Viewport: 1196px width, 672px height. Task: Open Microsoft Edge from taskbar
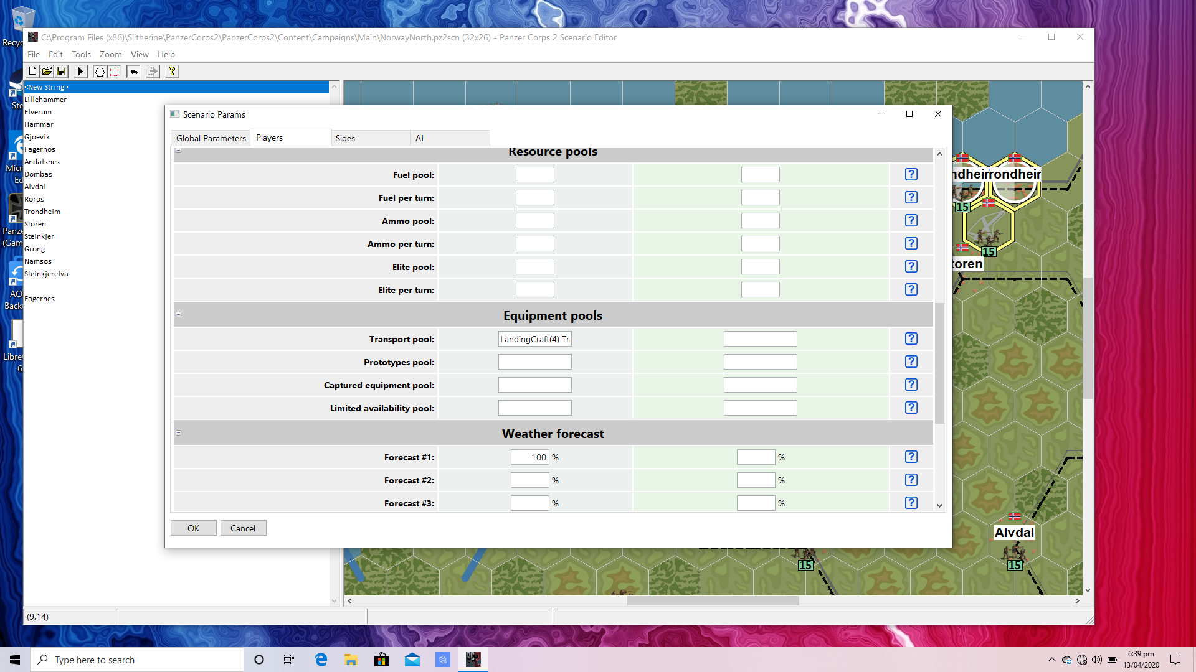pyautogui.click(x=321, y=660)
